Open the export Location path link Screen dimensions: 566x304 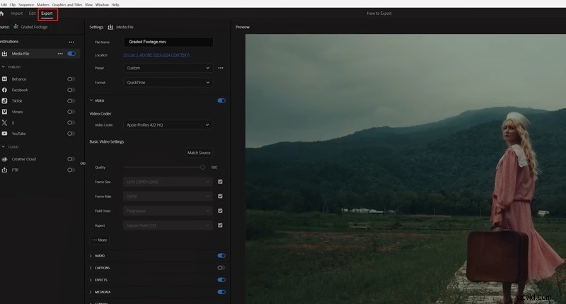point(156,55)
